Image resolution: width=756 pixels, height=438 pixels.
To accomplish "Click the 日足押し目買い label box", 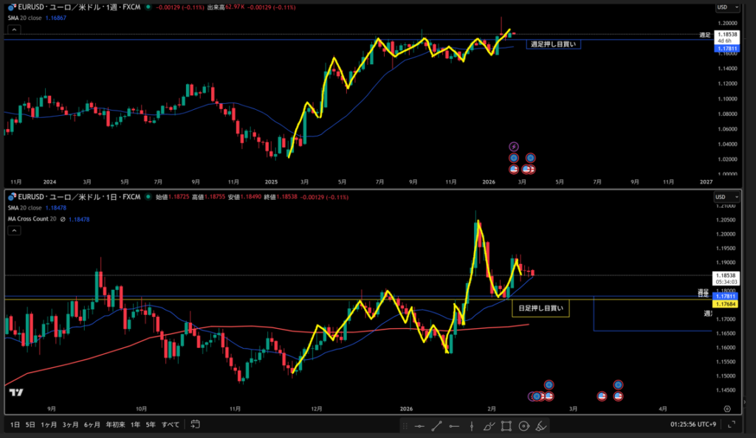I will click(x=540, y=308).
